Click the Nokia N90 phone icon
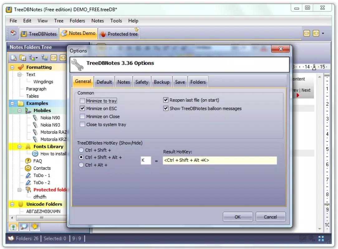Viewport: 338px width, 249px height. pyautogui.click(x=35, y=118)
